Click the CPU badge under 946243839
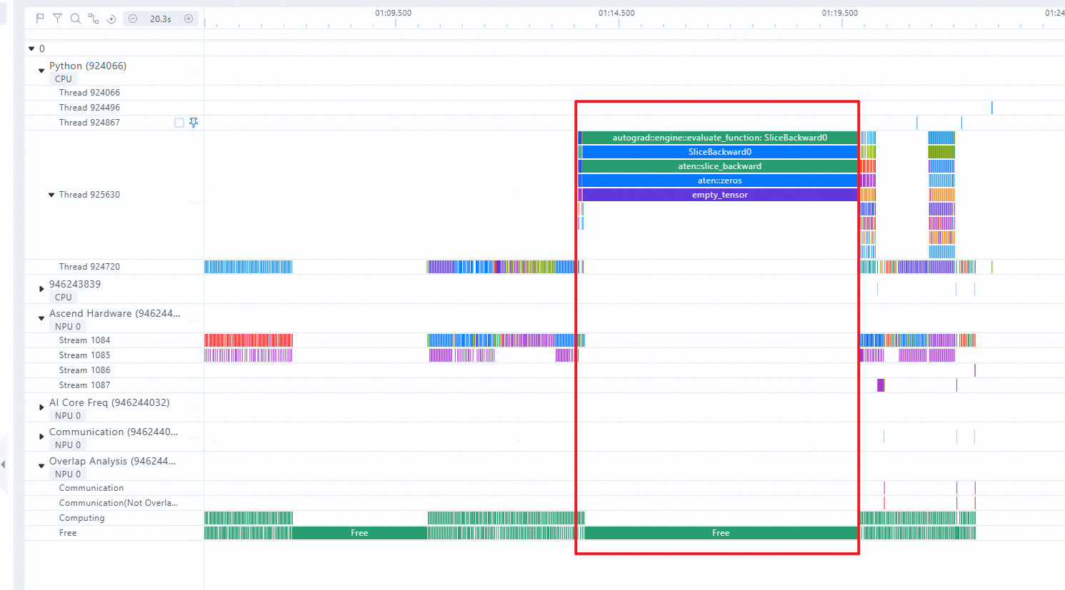 coord(64,297)
